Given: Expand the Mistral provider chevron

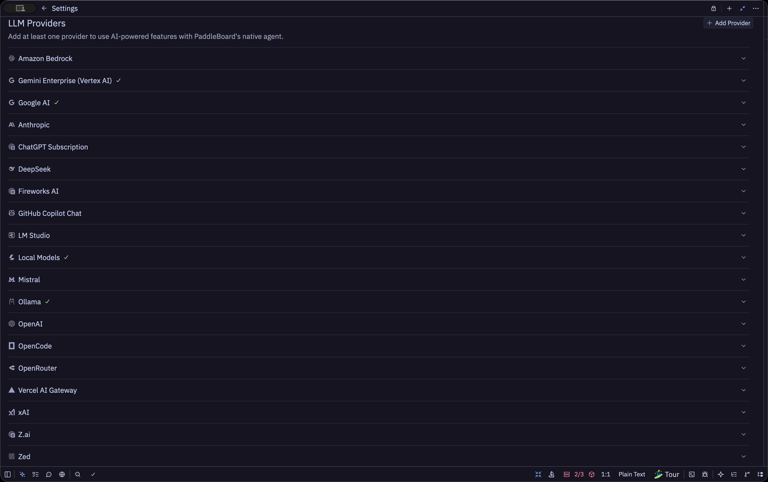Looking at the screenshot, I should (x=744, y=279).
